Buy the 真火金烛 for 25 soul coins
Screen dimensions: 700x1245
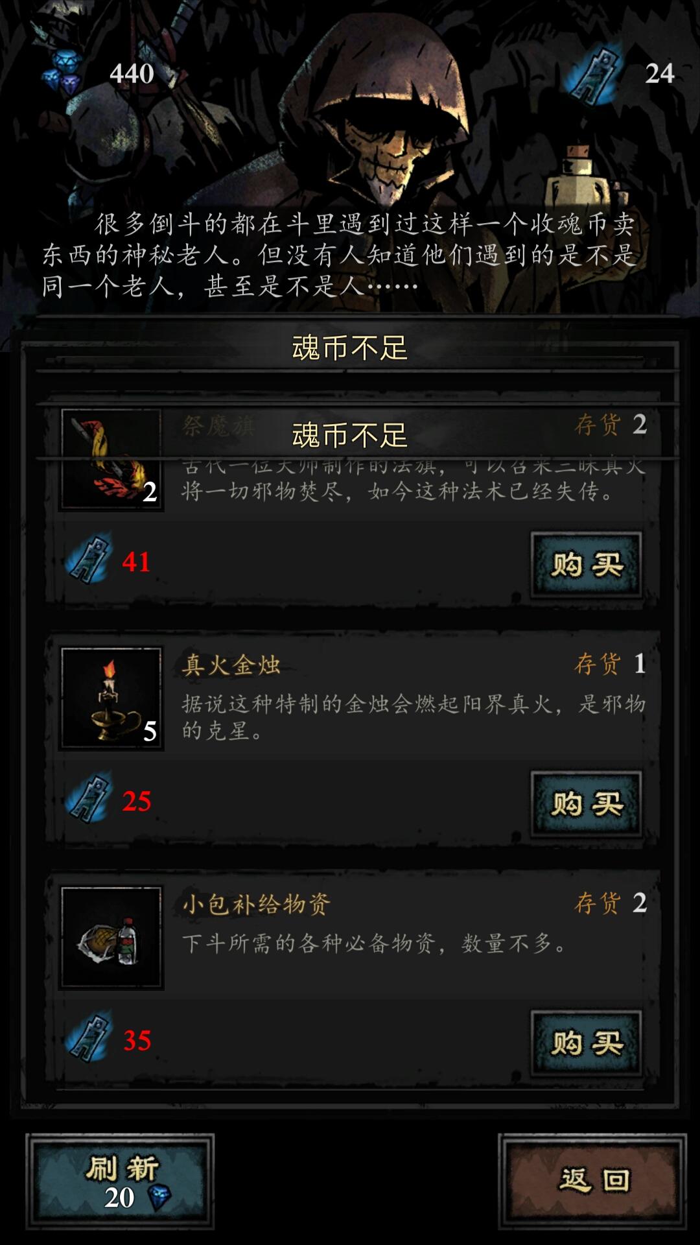pyautogui.click(x=587, y=804)
